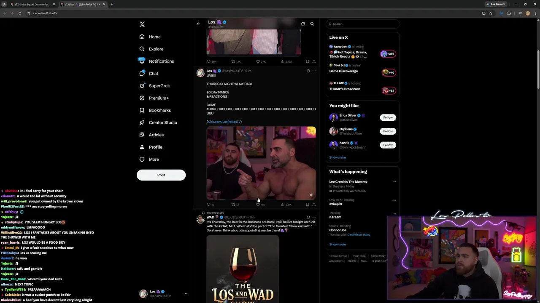Screen dimensions: 540x303
Task: Share the post with 37K likes
Action: 314,61
